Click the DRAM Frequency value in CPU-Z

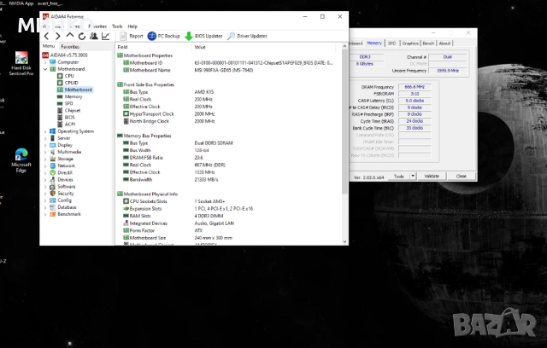(415, 87)
